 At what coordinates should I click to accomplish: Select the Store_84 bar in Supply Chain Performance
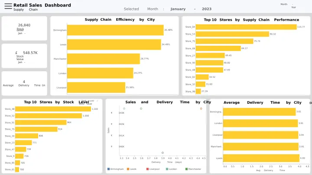pos(241,27)
